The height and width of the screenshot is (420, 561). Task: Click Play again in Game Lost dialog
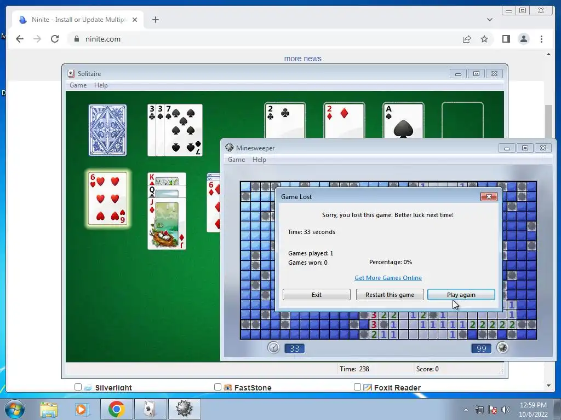point(461,295)
